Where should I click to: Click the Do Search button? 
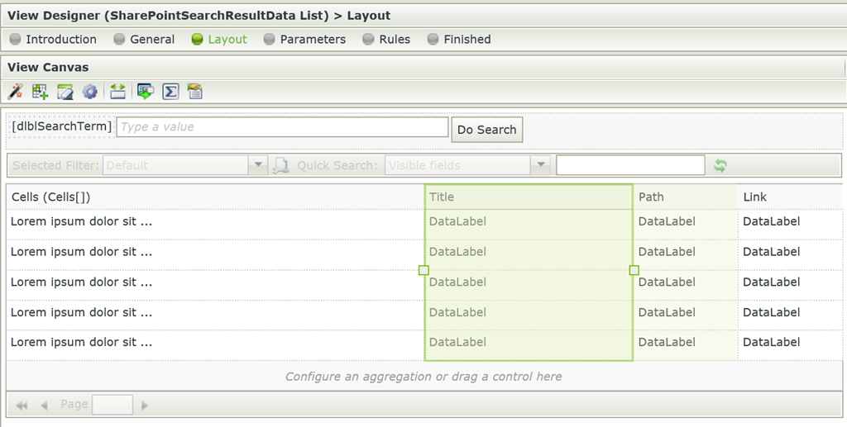[486, 130]
